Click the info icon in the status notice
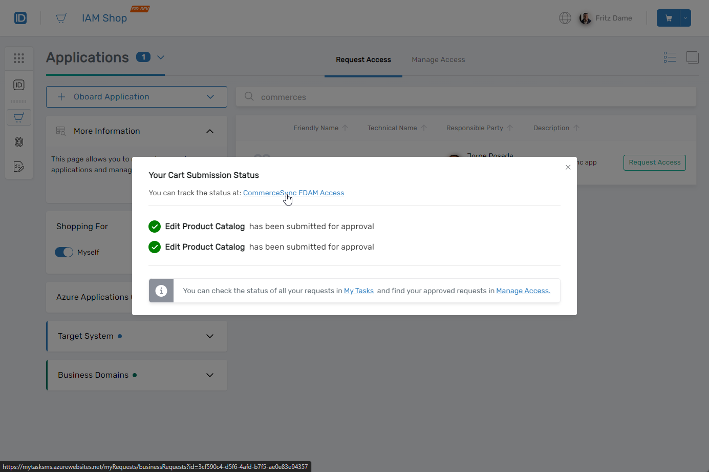The width and height of the screenshot is (709, 472). click(161, 291)
